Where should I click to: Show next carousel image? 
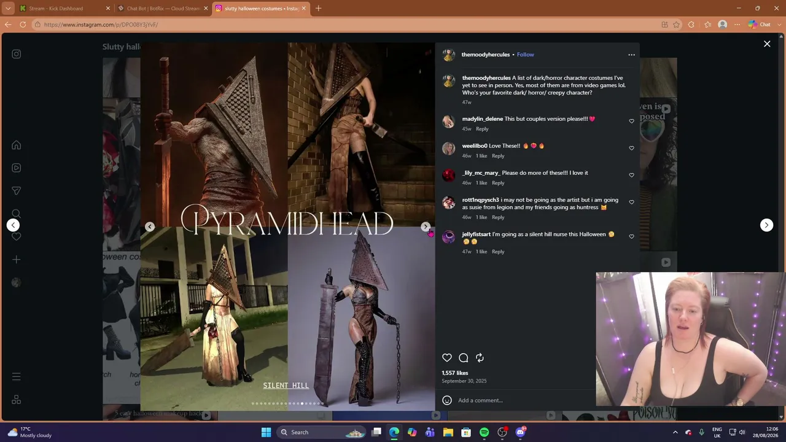pos(426,227)
